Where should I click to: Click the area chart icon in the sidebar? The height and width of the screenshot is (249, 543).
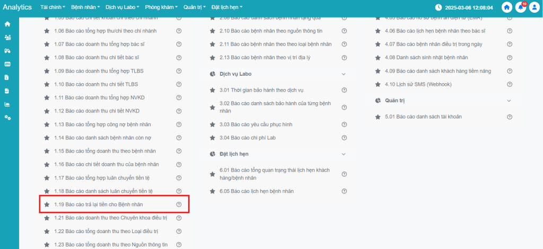click(7, 104)
